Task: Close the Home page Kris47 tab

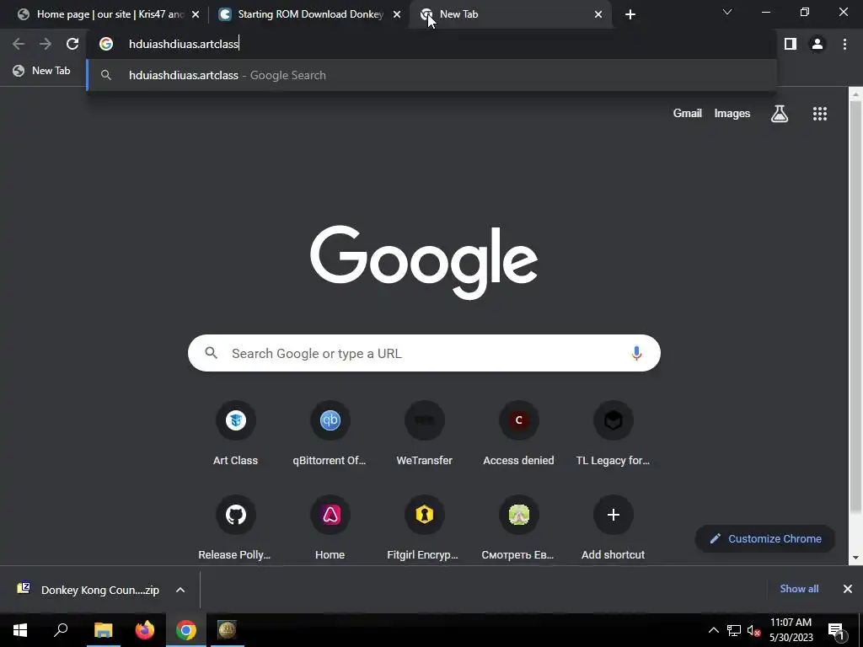Action: [196, 14]
